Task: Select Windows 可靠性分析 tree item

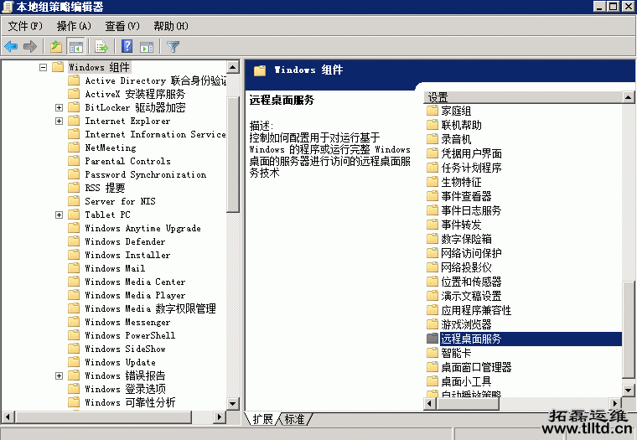Action: [130, 402]
